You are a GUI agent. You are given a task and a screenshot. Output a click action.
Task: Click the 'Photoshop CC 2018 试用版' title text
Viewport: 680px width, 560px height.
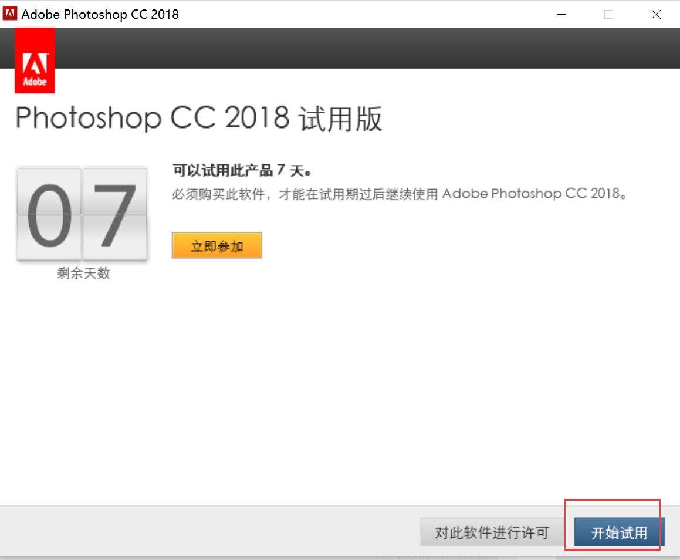198,119
